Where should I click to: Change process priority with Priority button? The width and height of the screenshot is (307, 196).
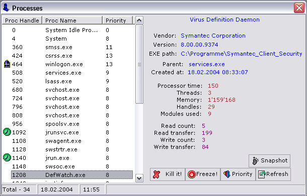pyautogui.click(x=238, y=174)
